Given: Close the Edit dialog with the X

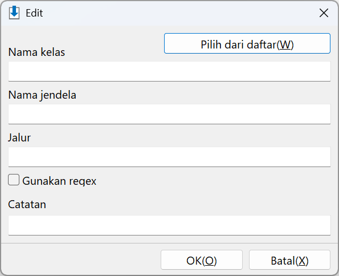Looking at the screenshot, I should pos(324,13).
